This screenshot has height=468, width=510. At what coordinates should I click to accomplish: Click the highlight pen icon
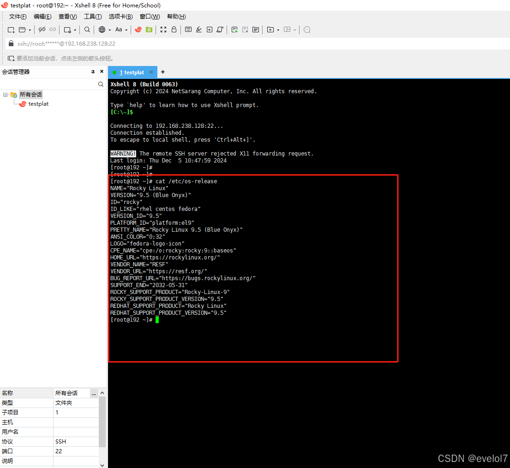click(199, 30)
